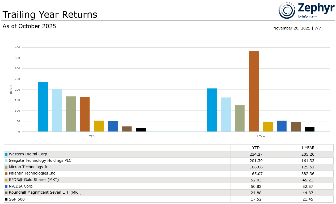Click the Roundhill Magnificent Seven legend swatch

6,193
